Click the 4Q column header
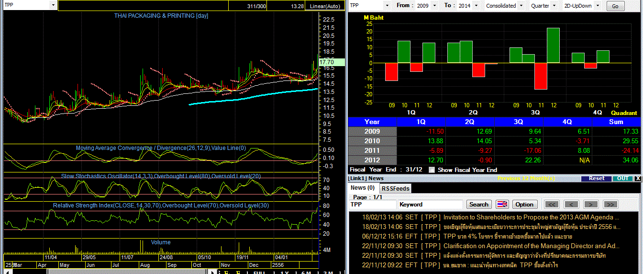This screenshot has width=643, height=274. 567,122
